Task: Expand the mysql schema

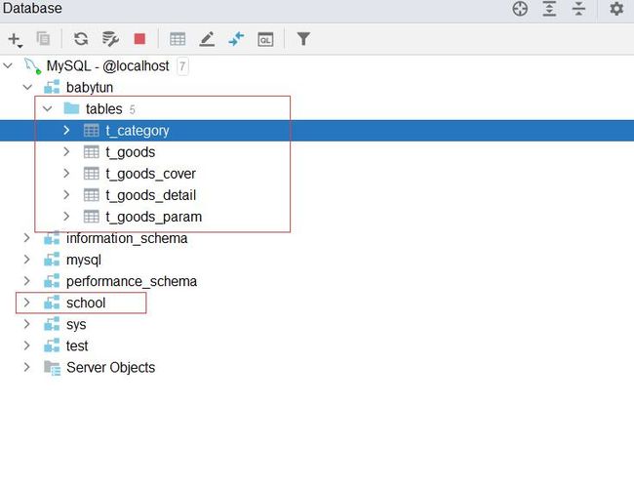Action: coord(26,259)
